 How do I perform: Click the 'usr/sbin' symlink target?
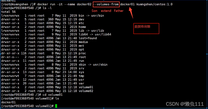pos(100,65)
